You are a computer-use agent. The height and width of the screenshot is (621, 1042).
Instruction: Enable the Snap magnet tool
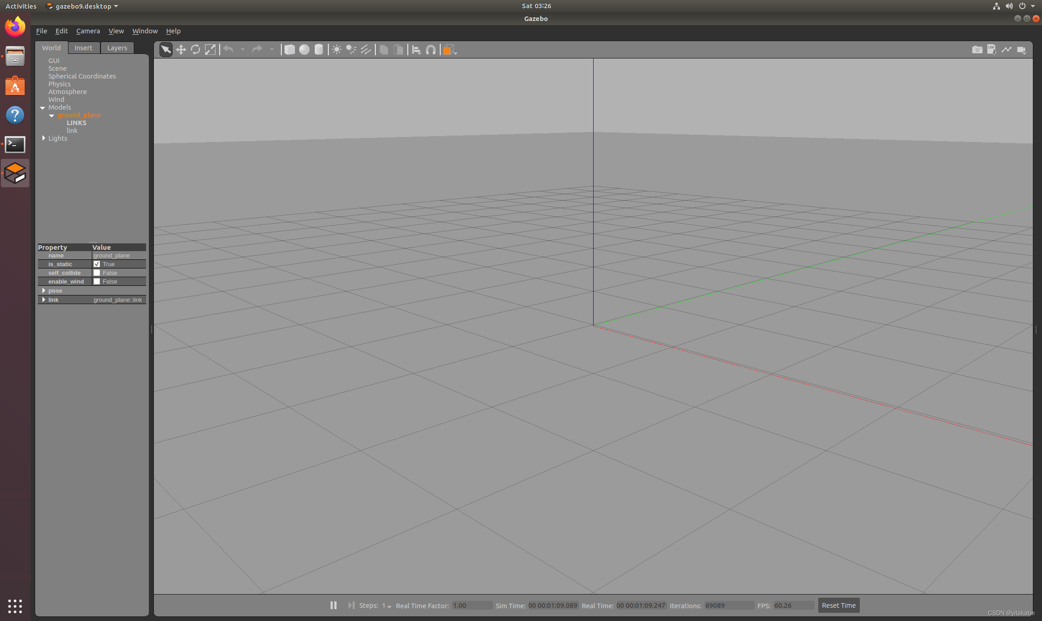tap(431, 49)
